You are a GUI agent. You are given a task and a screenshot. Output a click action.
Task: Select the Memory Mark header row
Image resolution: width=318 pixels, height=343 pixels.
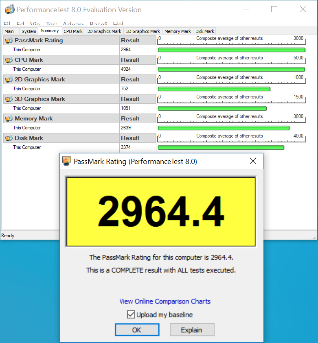click(79, 118)
